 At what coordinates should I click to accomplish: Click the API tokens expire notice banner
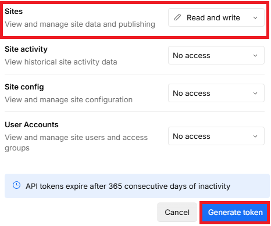pyautogui.click(x=137, y=186)
